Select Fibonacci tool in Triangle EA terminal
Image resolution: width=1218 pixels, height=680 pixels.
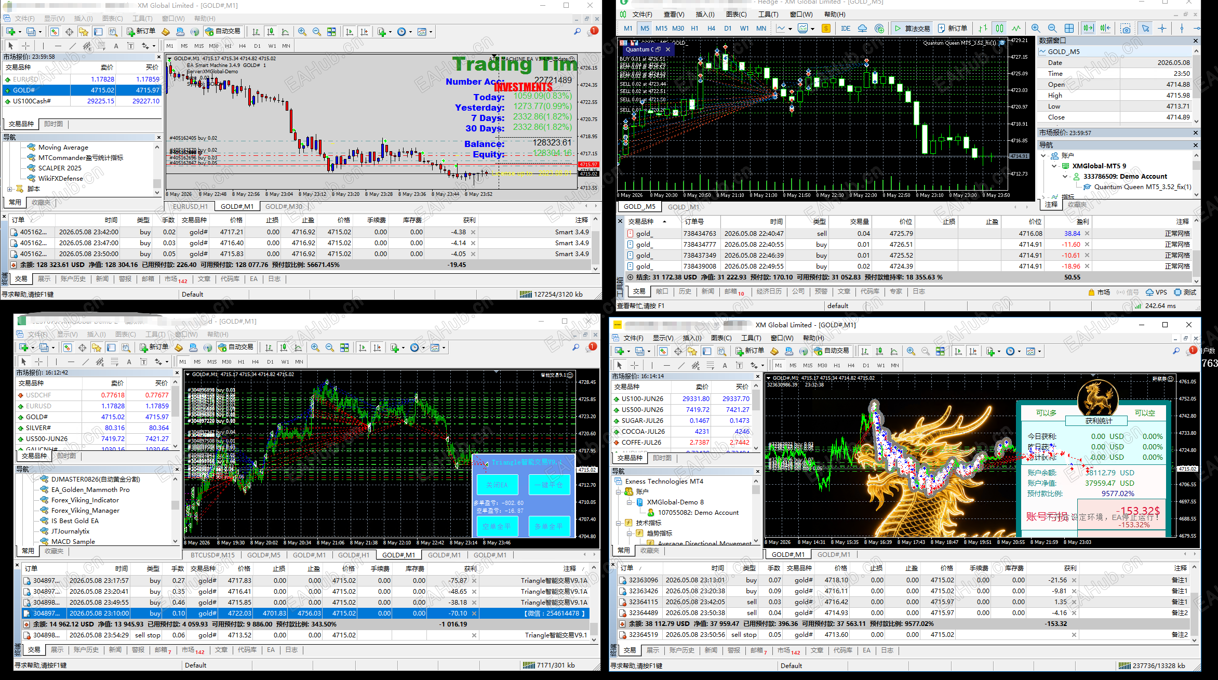click(x=114, y=362)
